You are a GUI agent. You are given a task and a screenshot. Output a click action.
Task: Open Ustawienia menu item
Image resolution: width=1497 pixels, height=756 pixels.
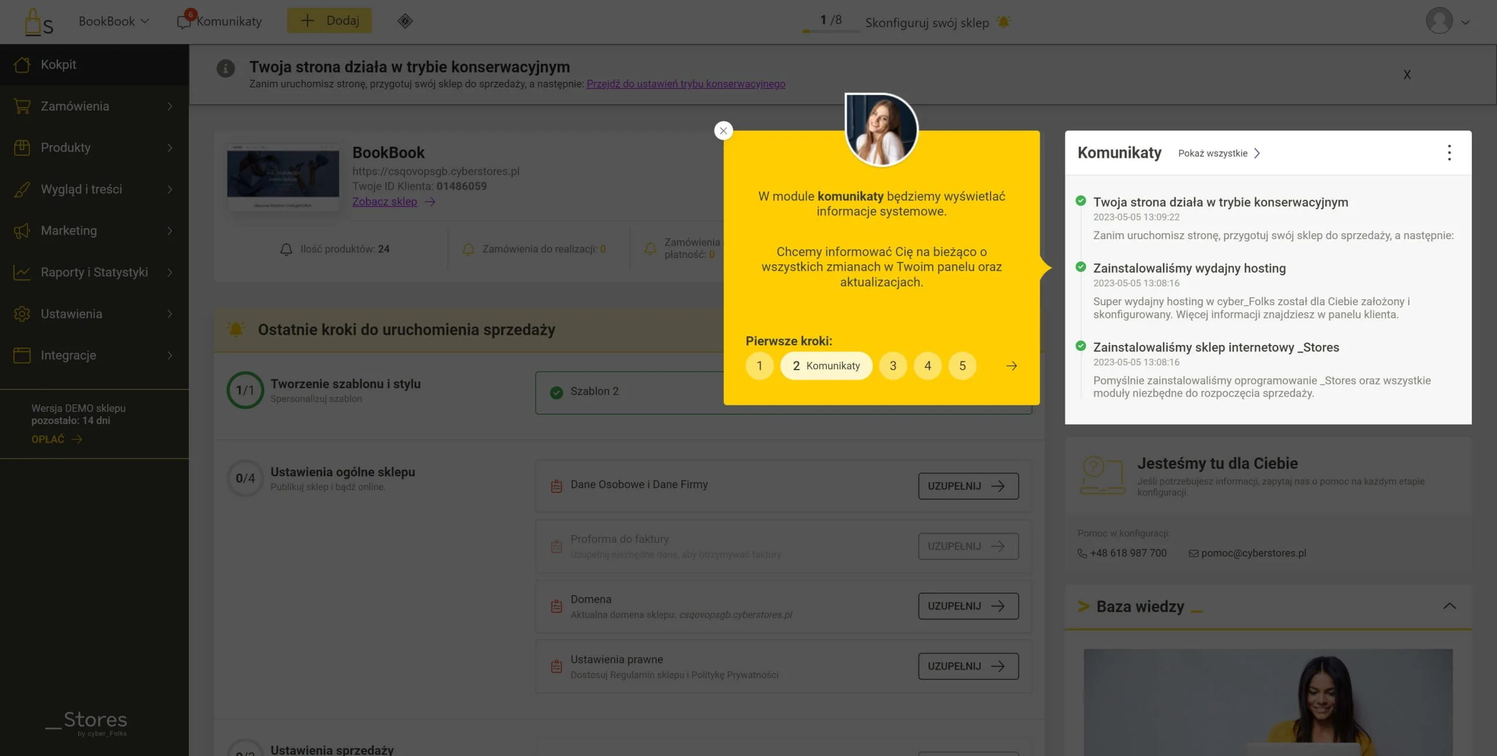(x=94, y=313)
